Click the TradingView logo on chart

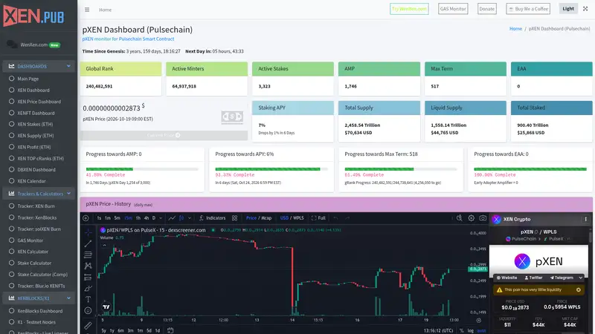106,307
